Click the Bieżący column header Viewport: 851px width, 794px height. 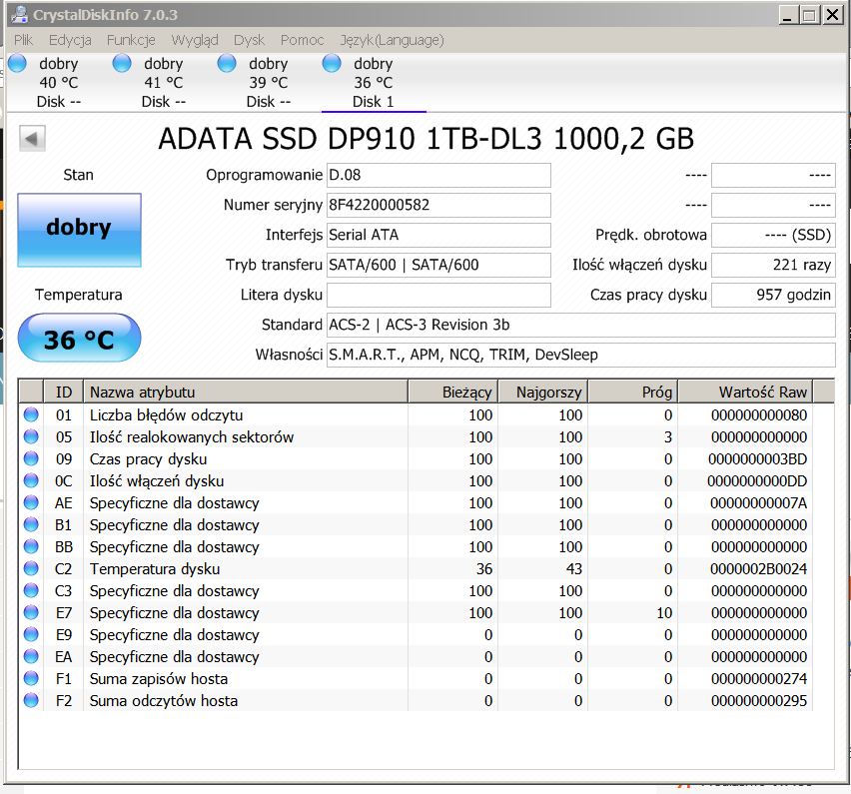452,392
